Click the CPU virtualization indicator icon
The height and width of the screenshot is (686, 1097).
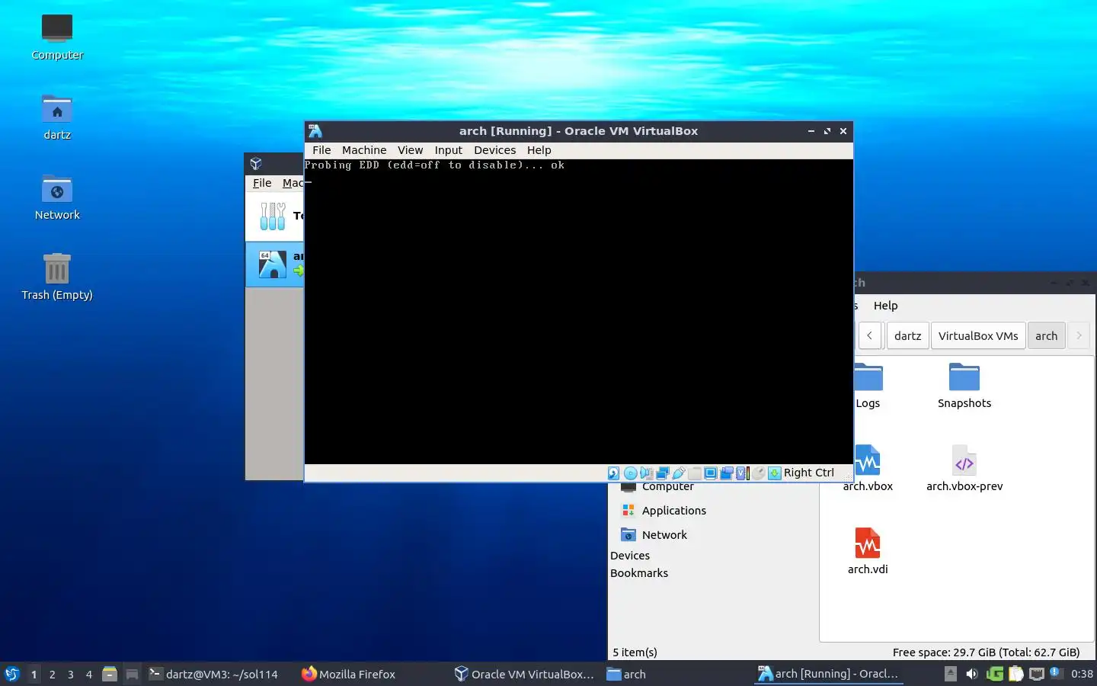click(x=743, y=473)
